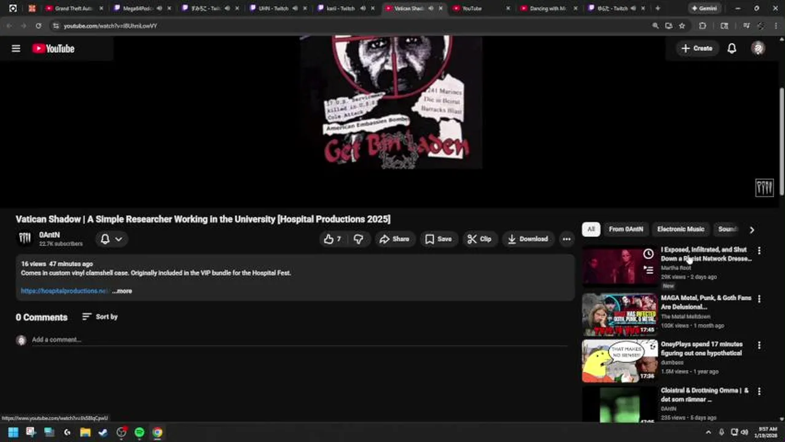785x442 pixels.
Task: Open the 0AntN channel avatar
Action: [25, 239]
